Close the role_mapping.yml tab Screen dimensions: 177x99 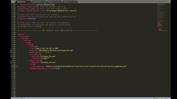pos(44,2)
